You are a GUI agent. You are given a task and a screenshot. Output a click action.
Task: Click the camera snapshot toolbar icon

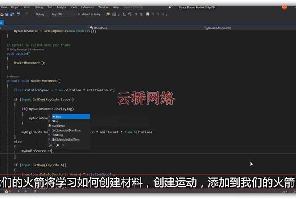tap(114, 14)
